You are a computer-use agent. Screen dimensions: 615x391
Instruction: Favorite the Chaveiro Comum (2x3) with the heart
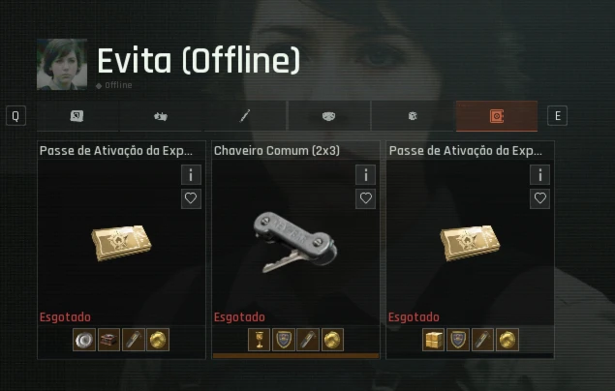(x=365, y=198)
